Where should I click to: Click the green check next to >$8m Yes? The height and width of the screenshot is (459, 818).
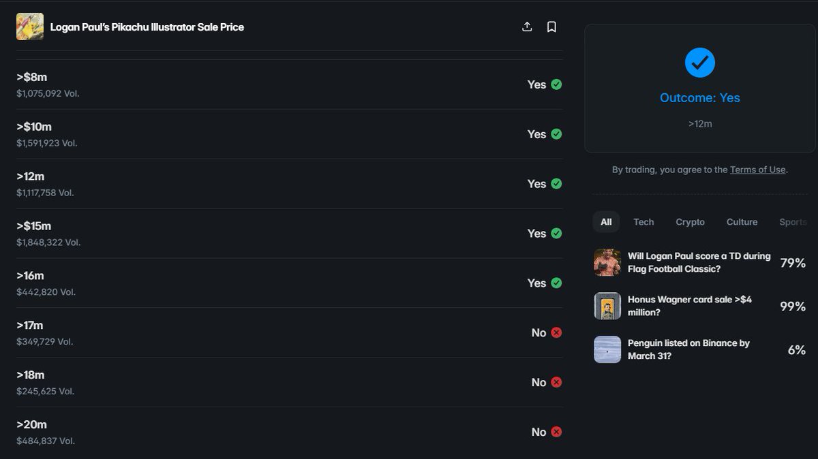pyautogui.click(x=556, y=84)
